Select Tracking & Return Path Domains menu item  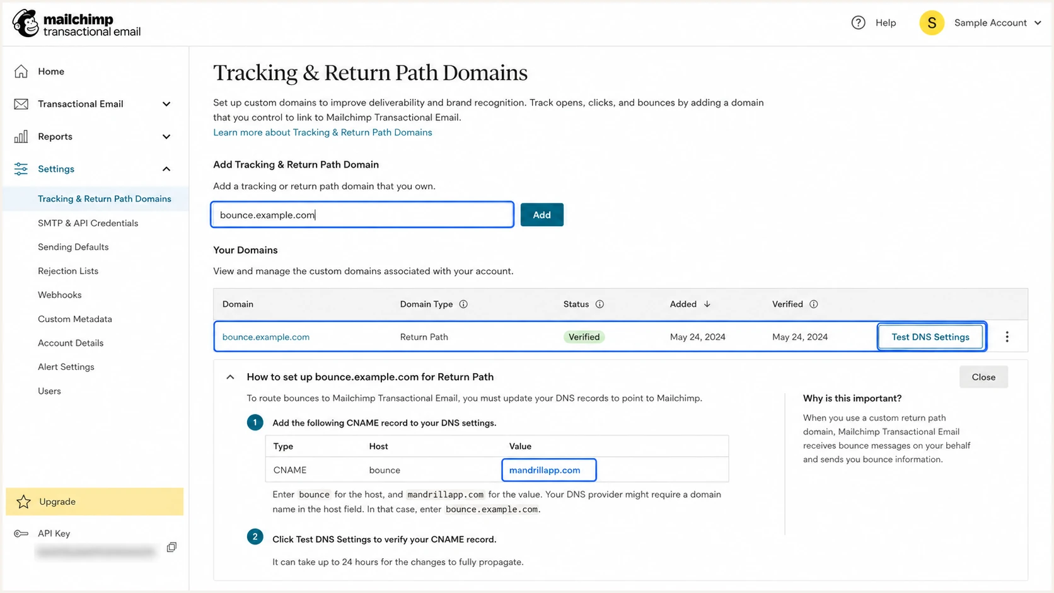coord(105,199)
